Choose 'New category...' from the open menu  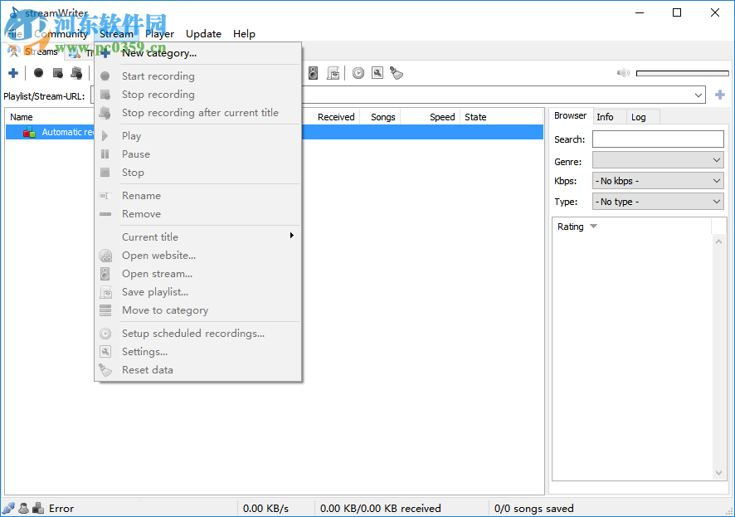tap(159, 52)
